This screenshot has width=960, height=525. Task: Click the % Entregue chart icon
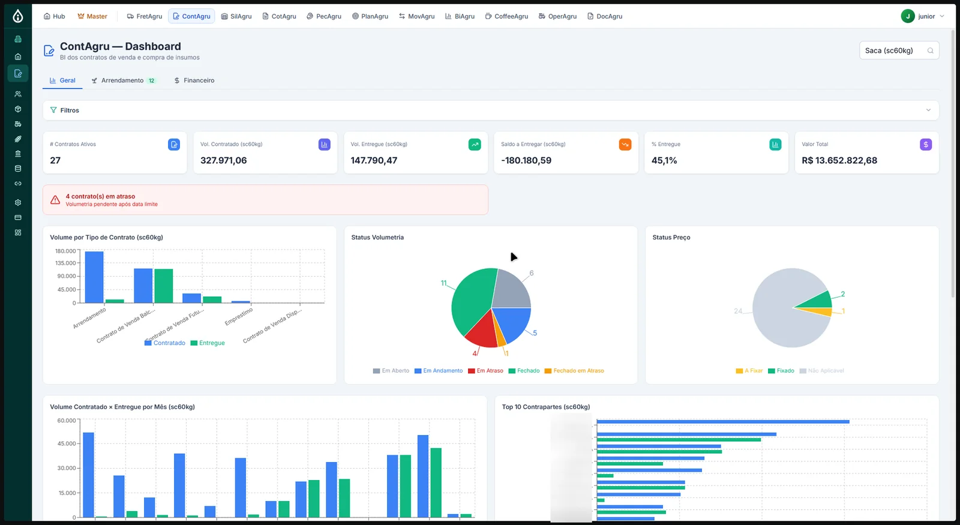(x=775, y=145)
